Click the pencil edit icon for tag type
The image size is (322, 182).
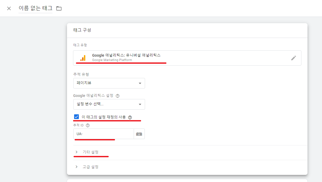tap(294, 58)
